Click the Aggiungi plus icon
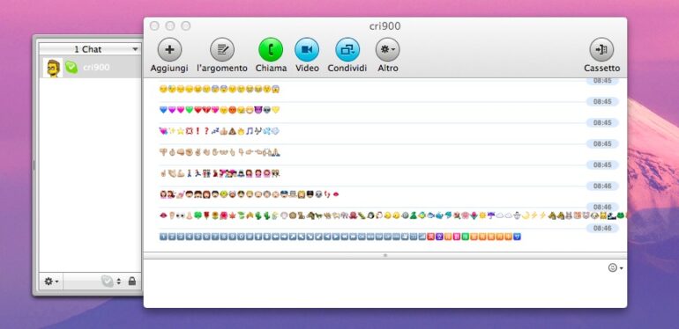Screen dimensions: 679x329 tap(169, 49)
